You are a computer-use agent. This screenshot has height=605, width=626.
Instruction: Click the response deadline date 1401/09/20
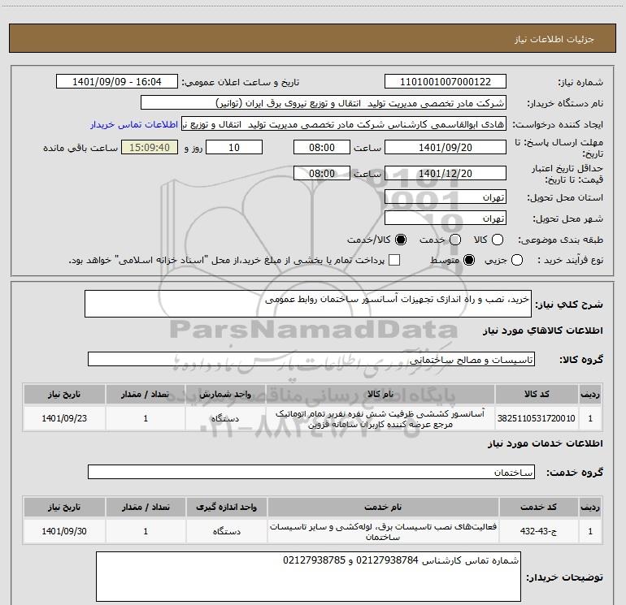446,147
